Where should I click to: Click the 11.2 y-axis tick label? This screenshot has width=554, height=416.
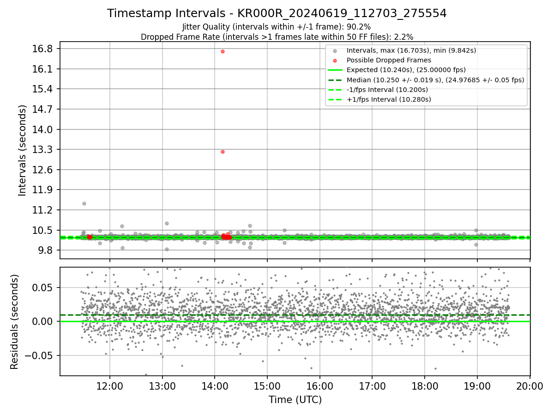(x=43, y=210)
